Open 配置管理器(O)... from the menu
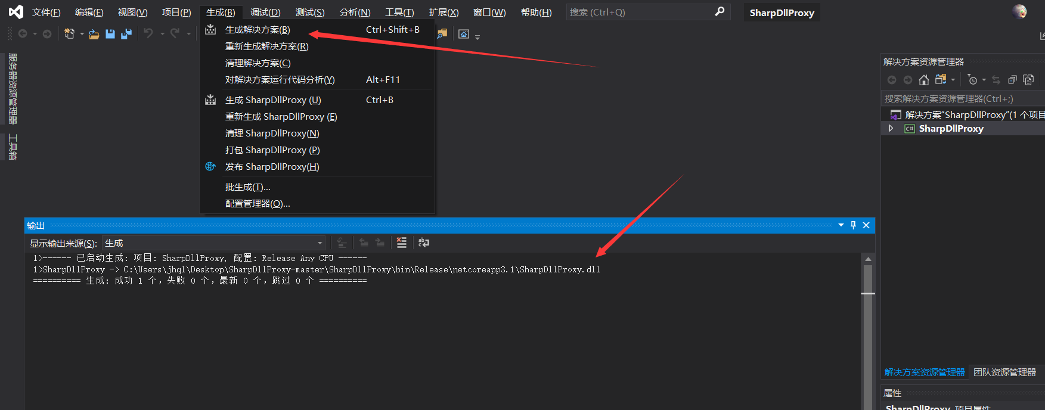This screenshot has width=1045, height=410. click(317, 204)
